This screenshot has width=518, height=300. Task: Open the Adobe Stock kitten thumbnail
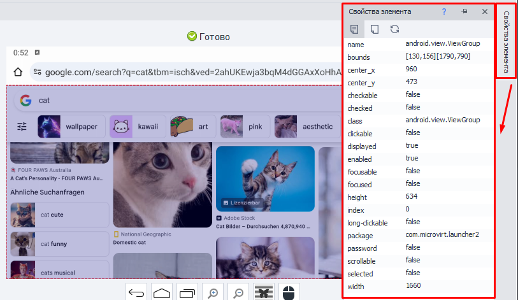[x=265, y=178]
